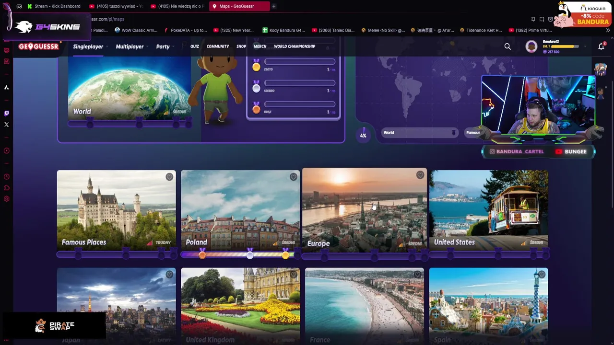Image resolution: width=614 pixels, height=345 pixels.
Task: Switch to tuszol wywiad YouTube tab
Action: [116, 6]
